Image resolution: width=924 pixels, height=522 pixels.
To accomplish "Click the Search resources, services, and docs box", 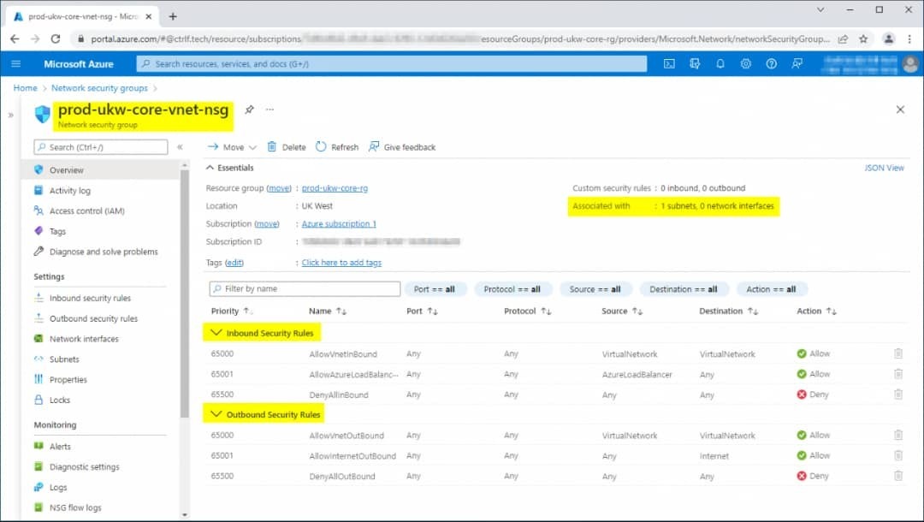I will tap(392, 63).
